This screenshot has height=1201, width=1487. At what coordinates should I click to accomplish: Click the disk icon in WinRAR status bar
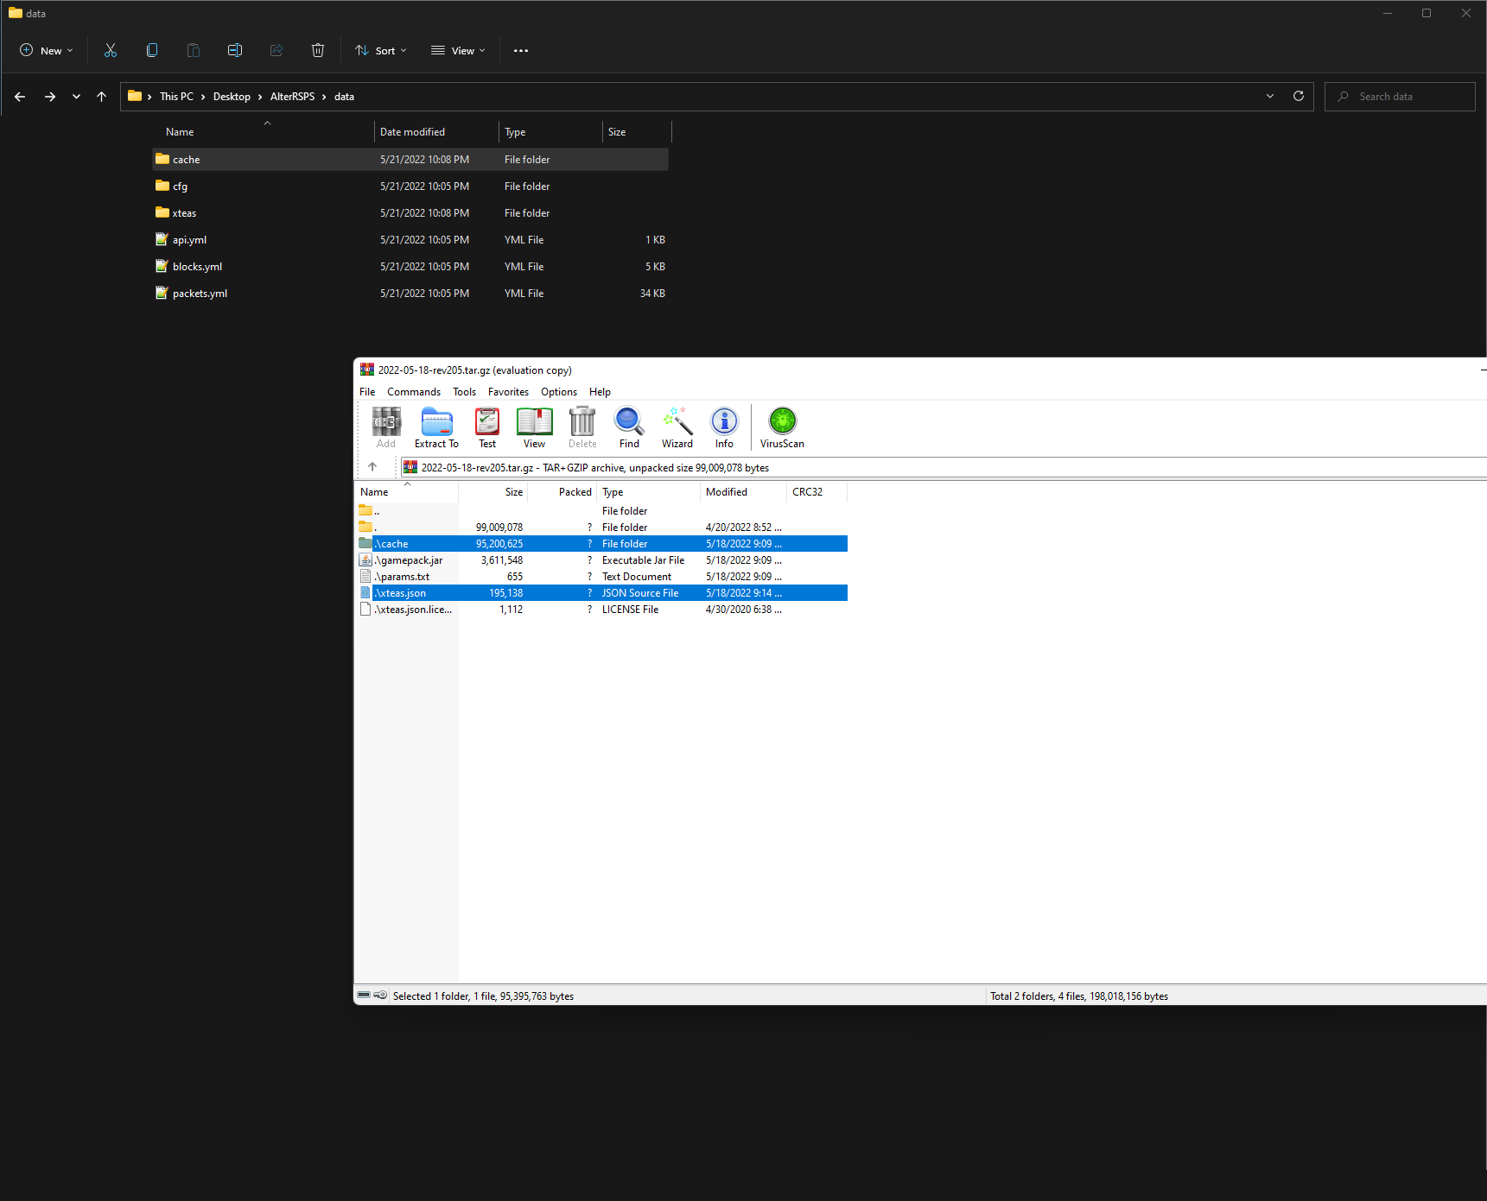[x=365, y=996]
